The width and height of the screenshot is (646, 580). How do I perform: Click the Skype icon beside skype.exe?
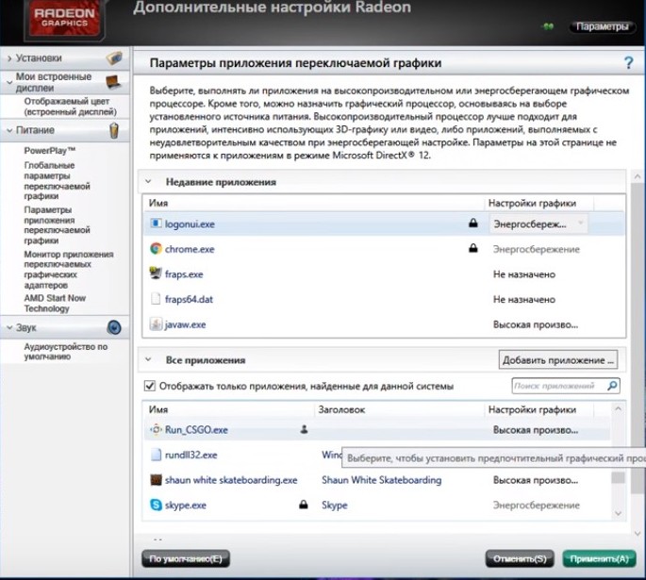(156, 505)
